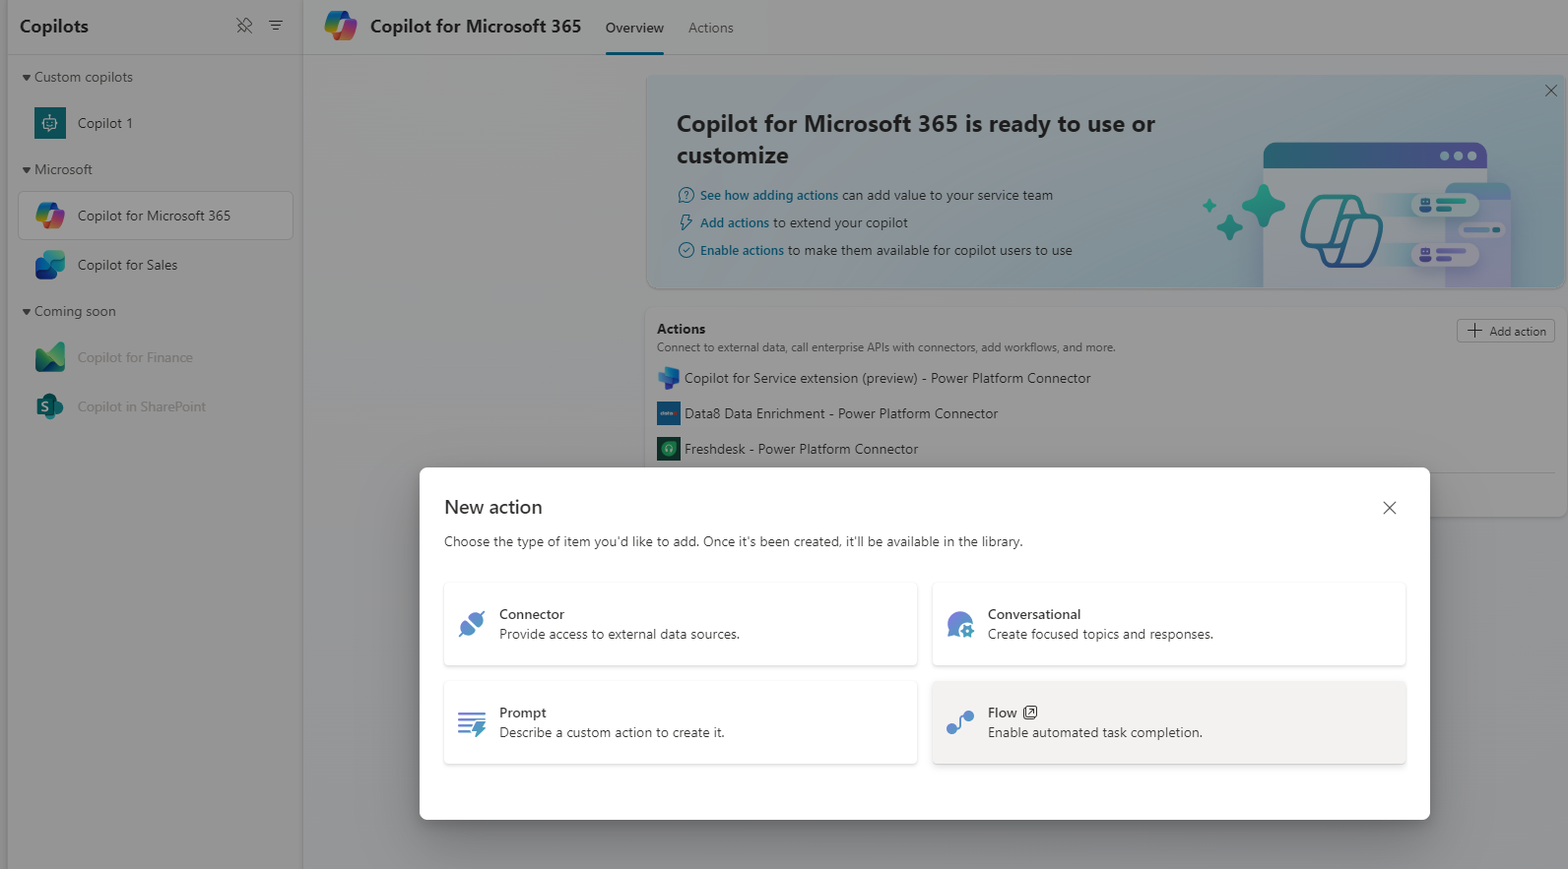Switch to the Overview tab
The image size is (1568, 869).
634,28
